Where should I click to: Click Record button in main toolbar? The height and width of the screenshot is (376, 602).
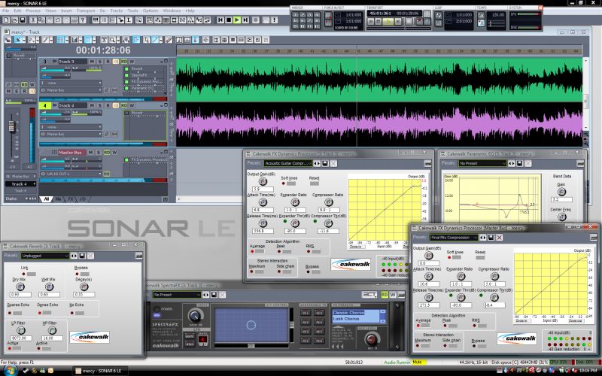pos(256,20)
